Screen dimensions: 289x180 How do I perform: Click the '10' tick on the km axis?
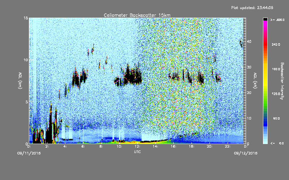[x=26, y=60]
